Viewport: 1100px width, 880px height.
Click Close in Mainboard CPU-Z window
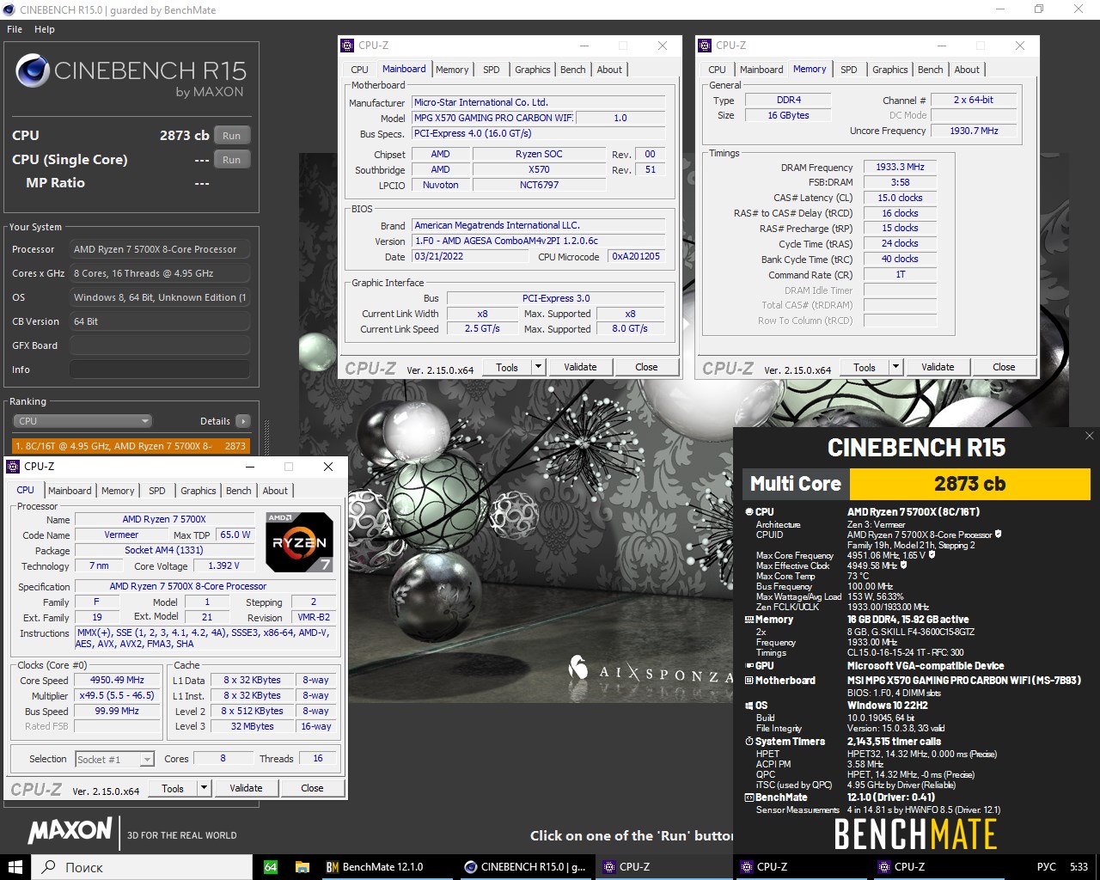(646, 367)
